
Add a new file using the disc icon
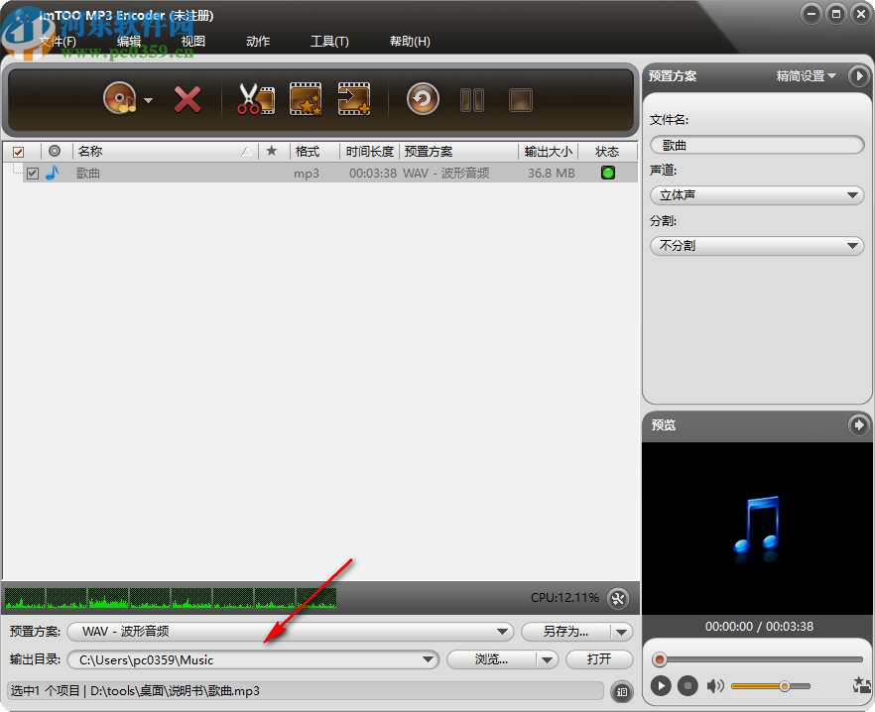(x=119, y=99)
